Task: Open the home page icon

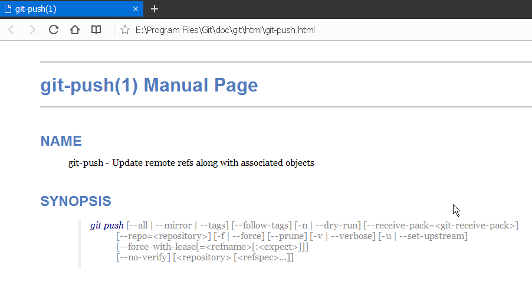Action: click(x=75, y=30)
